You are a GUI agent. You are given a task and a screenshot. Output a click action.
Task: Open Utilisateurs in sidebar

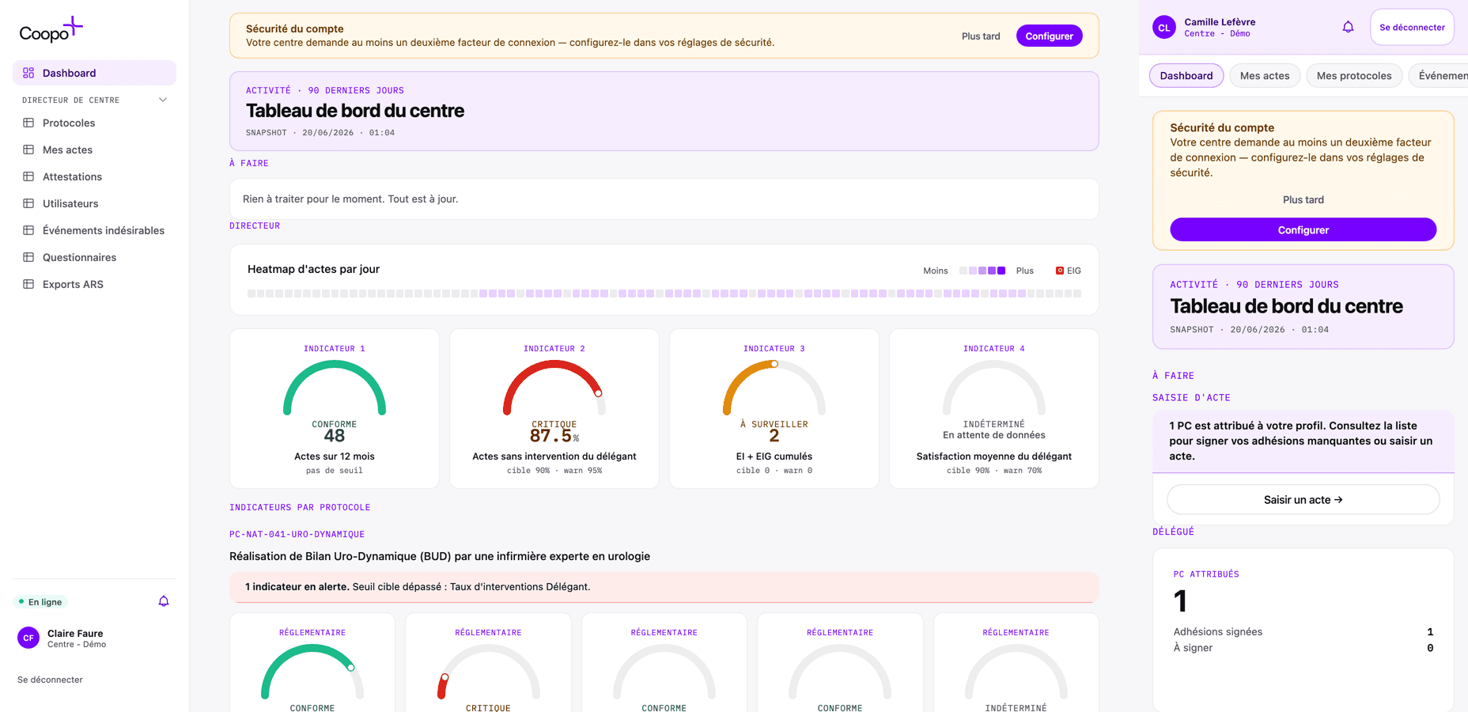click(x=94, y=203)
